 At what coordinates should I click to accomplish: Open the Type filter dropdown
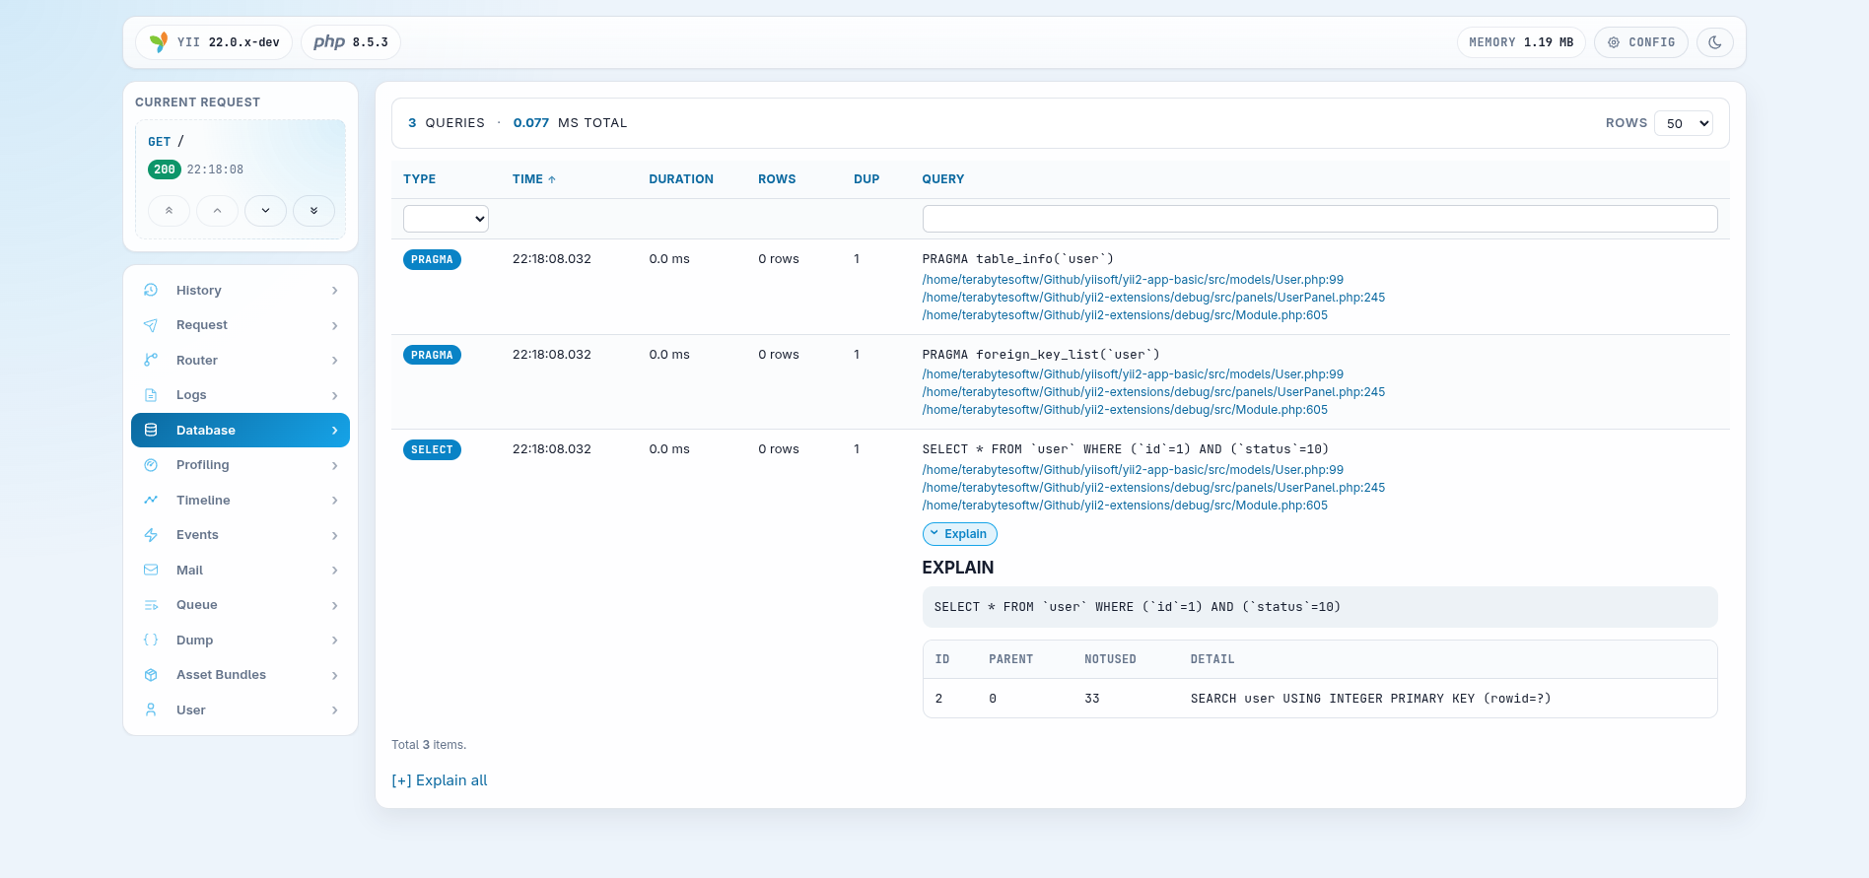tap(446, 219)
